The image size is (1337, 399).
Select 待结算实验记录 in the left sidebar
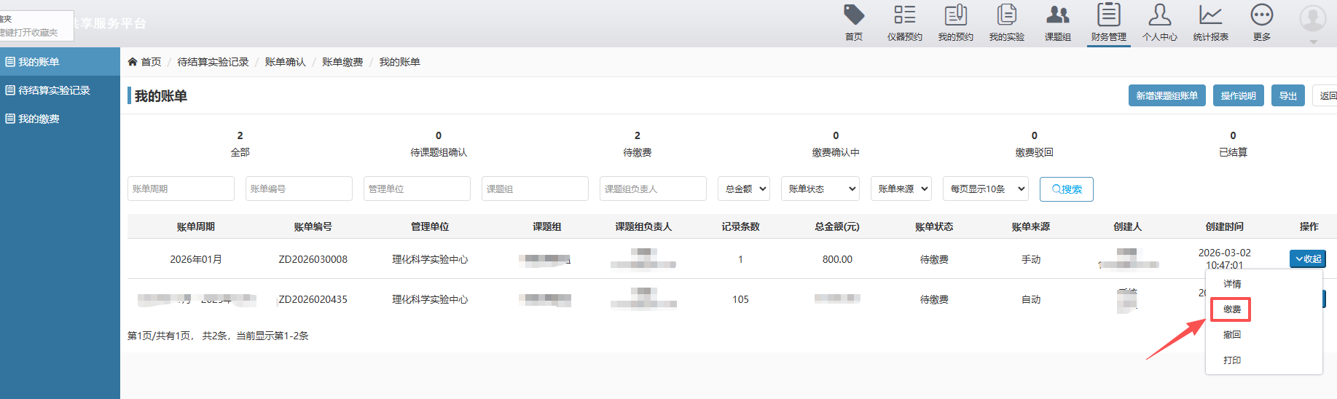point(54,90)
